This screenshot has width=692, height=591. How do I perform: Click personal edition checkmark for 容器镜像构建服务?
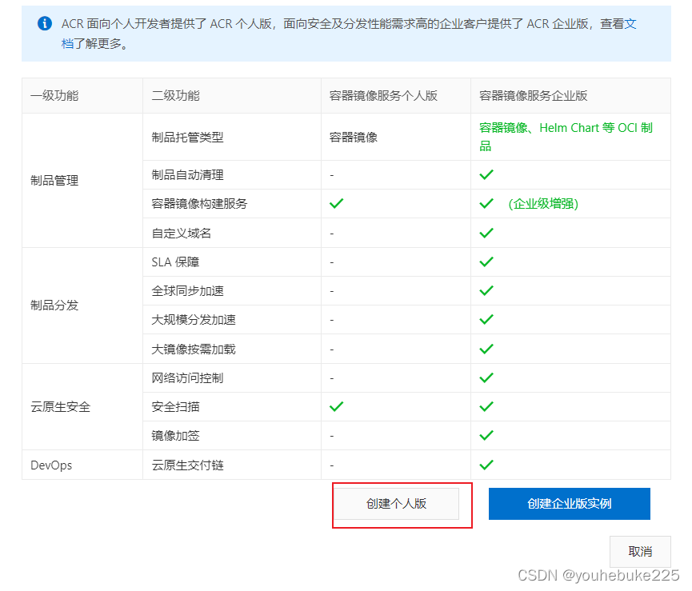tap(337, 204)
